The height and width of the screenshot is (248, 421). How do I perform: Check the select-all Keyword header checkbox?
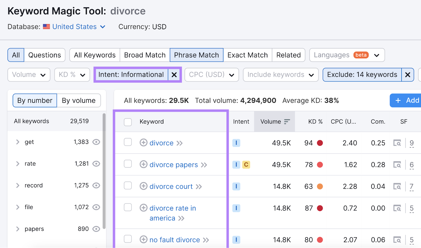128,122
